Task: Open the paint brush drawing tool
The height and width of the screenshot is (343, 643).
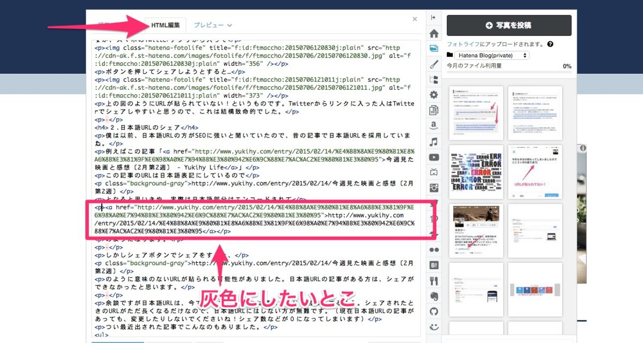Action: (434, 64)
